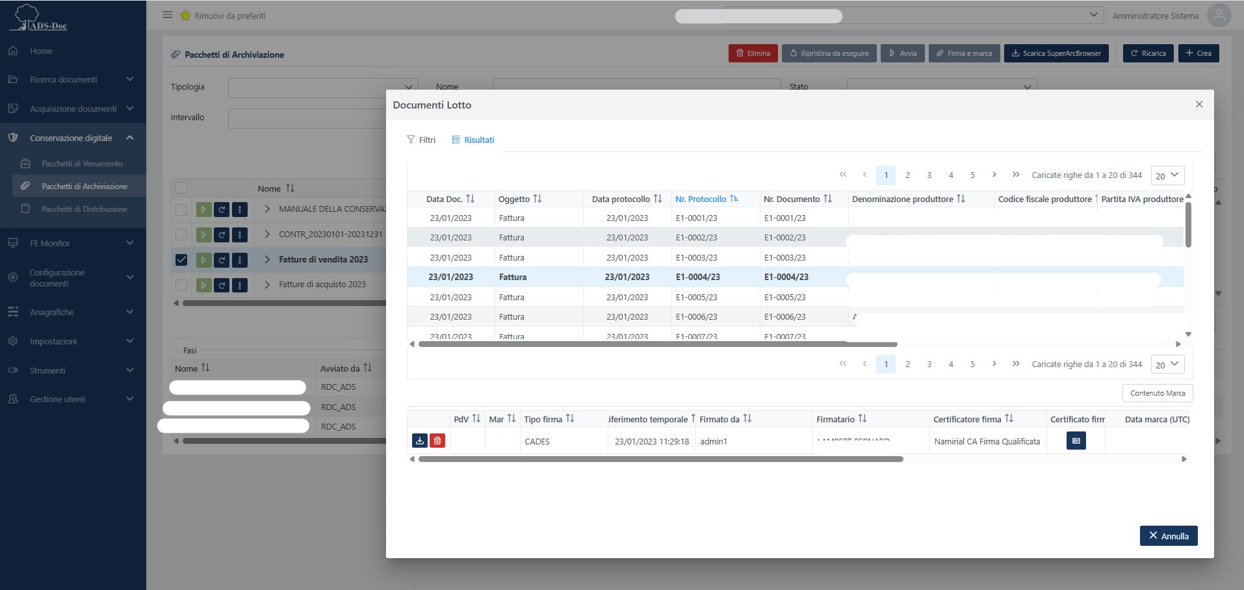
Task: Switch to the Filtri tab
Action: point(421,140)
